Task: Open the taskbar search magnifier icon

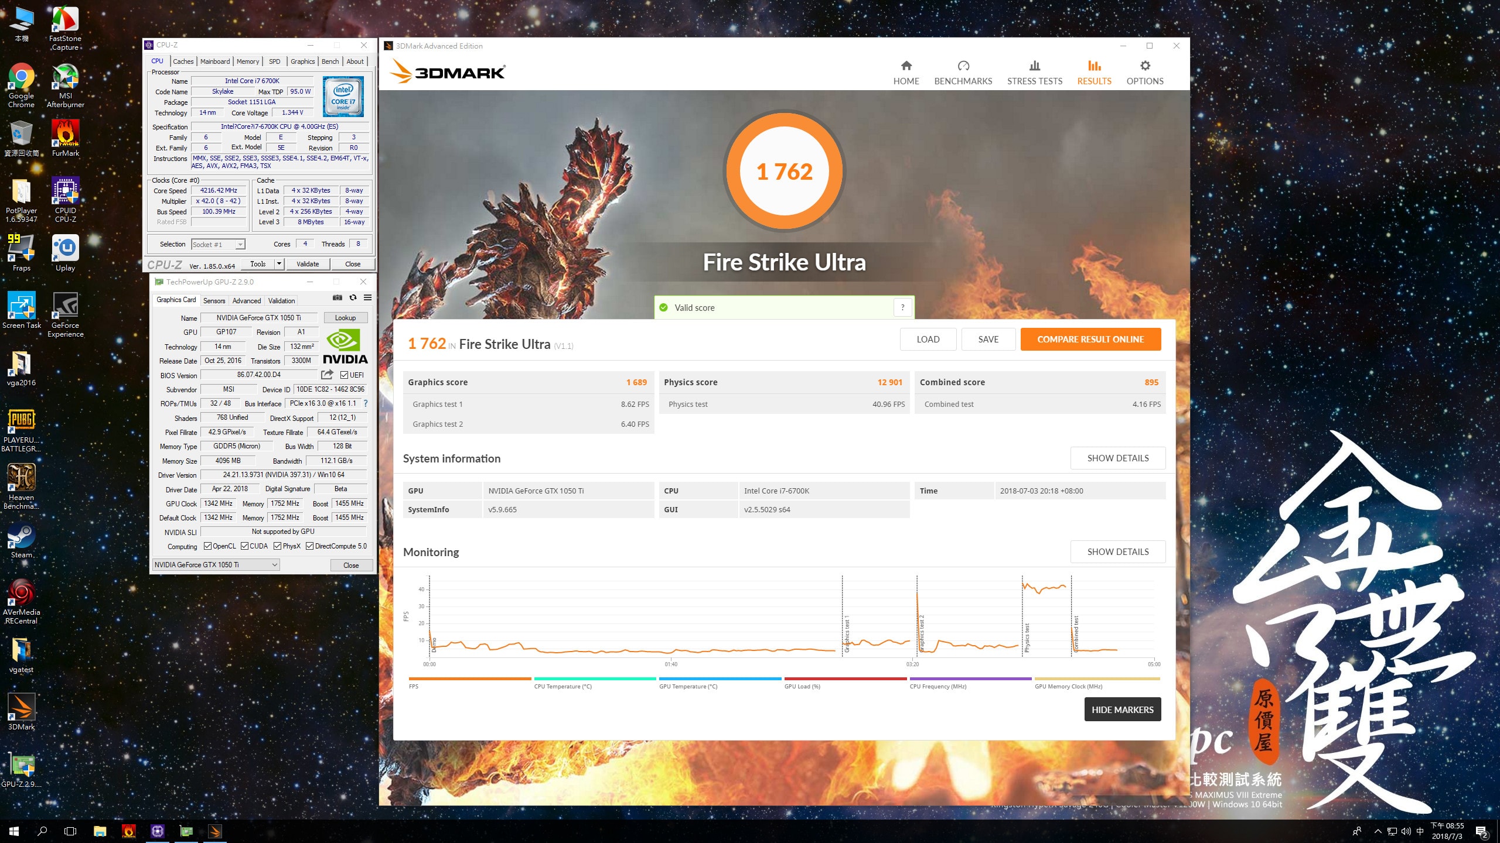Action: coord(42,831)
